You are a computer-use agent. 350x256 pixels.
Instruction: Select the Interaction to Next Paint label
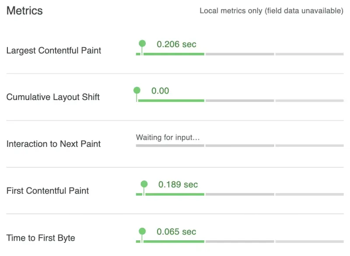(x=53, y=144)
